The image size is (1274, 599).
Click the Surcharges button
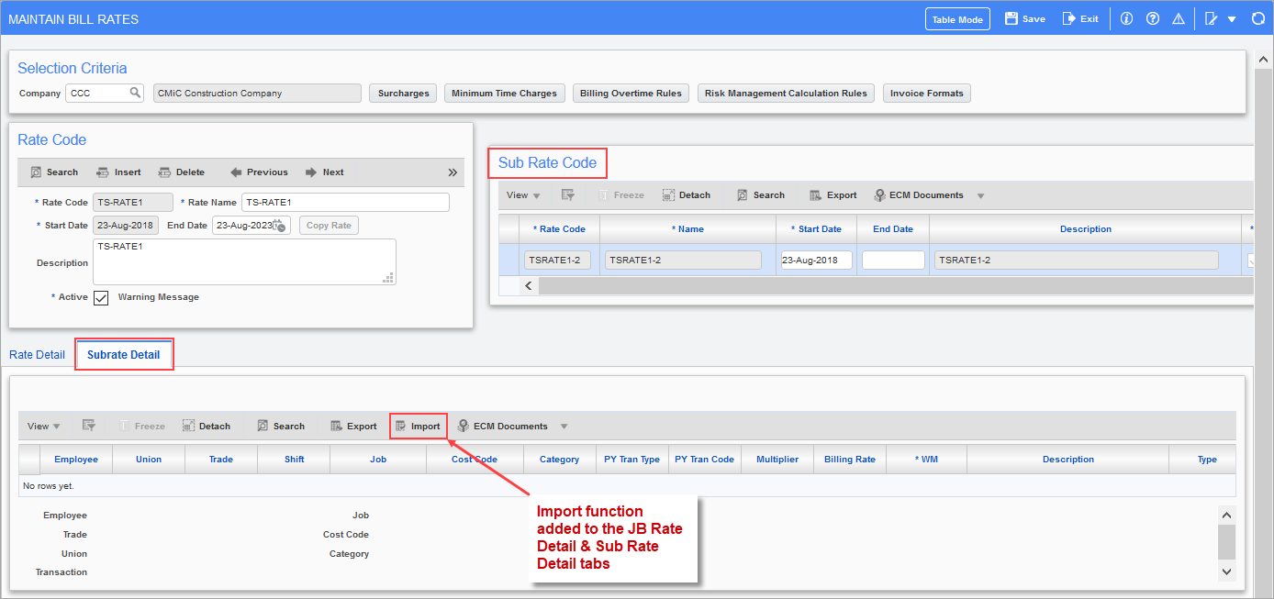click(403, 94)
